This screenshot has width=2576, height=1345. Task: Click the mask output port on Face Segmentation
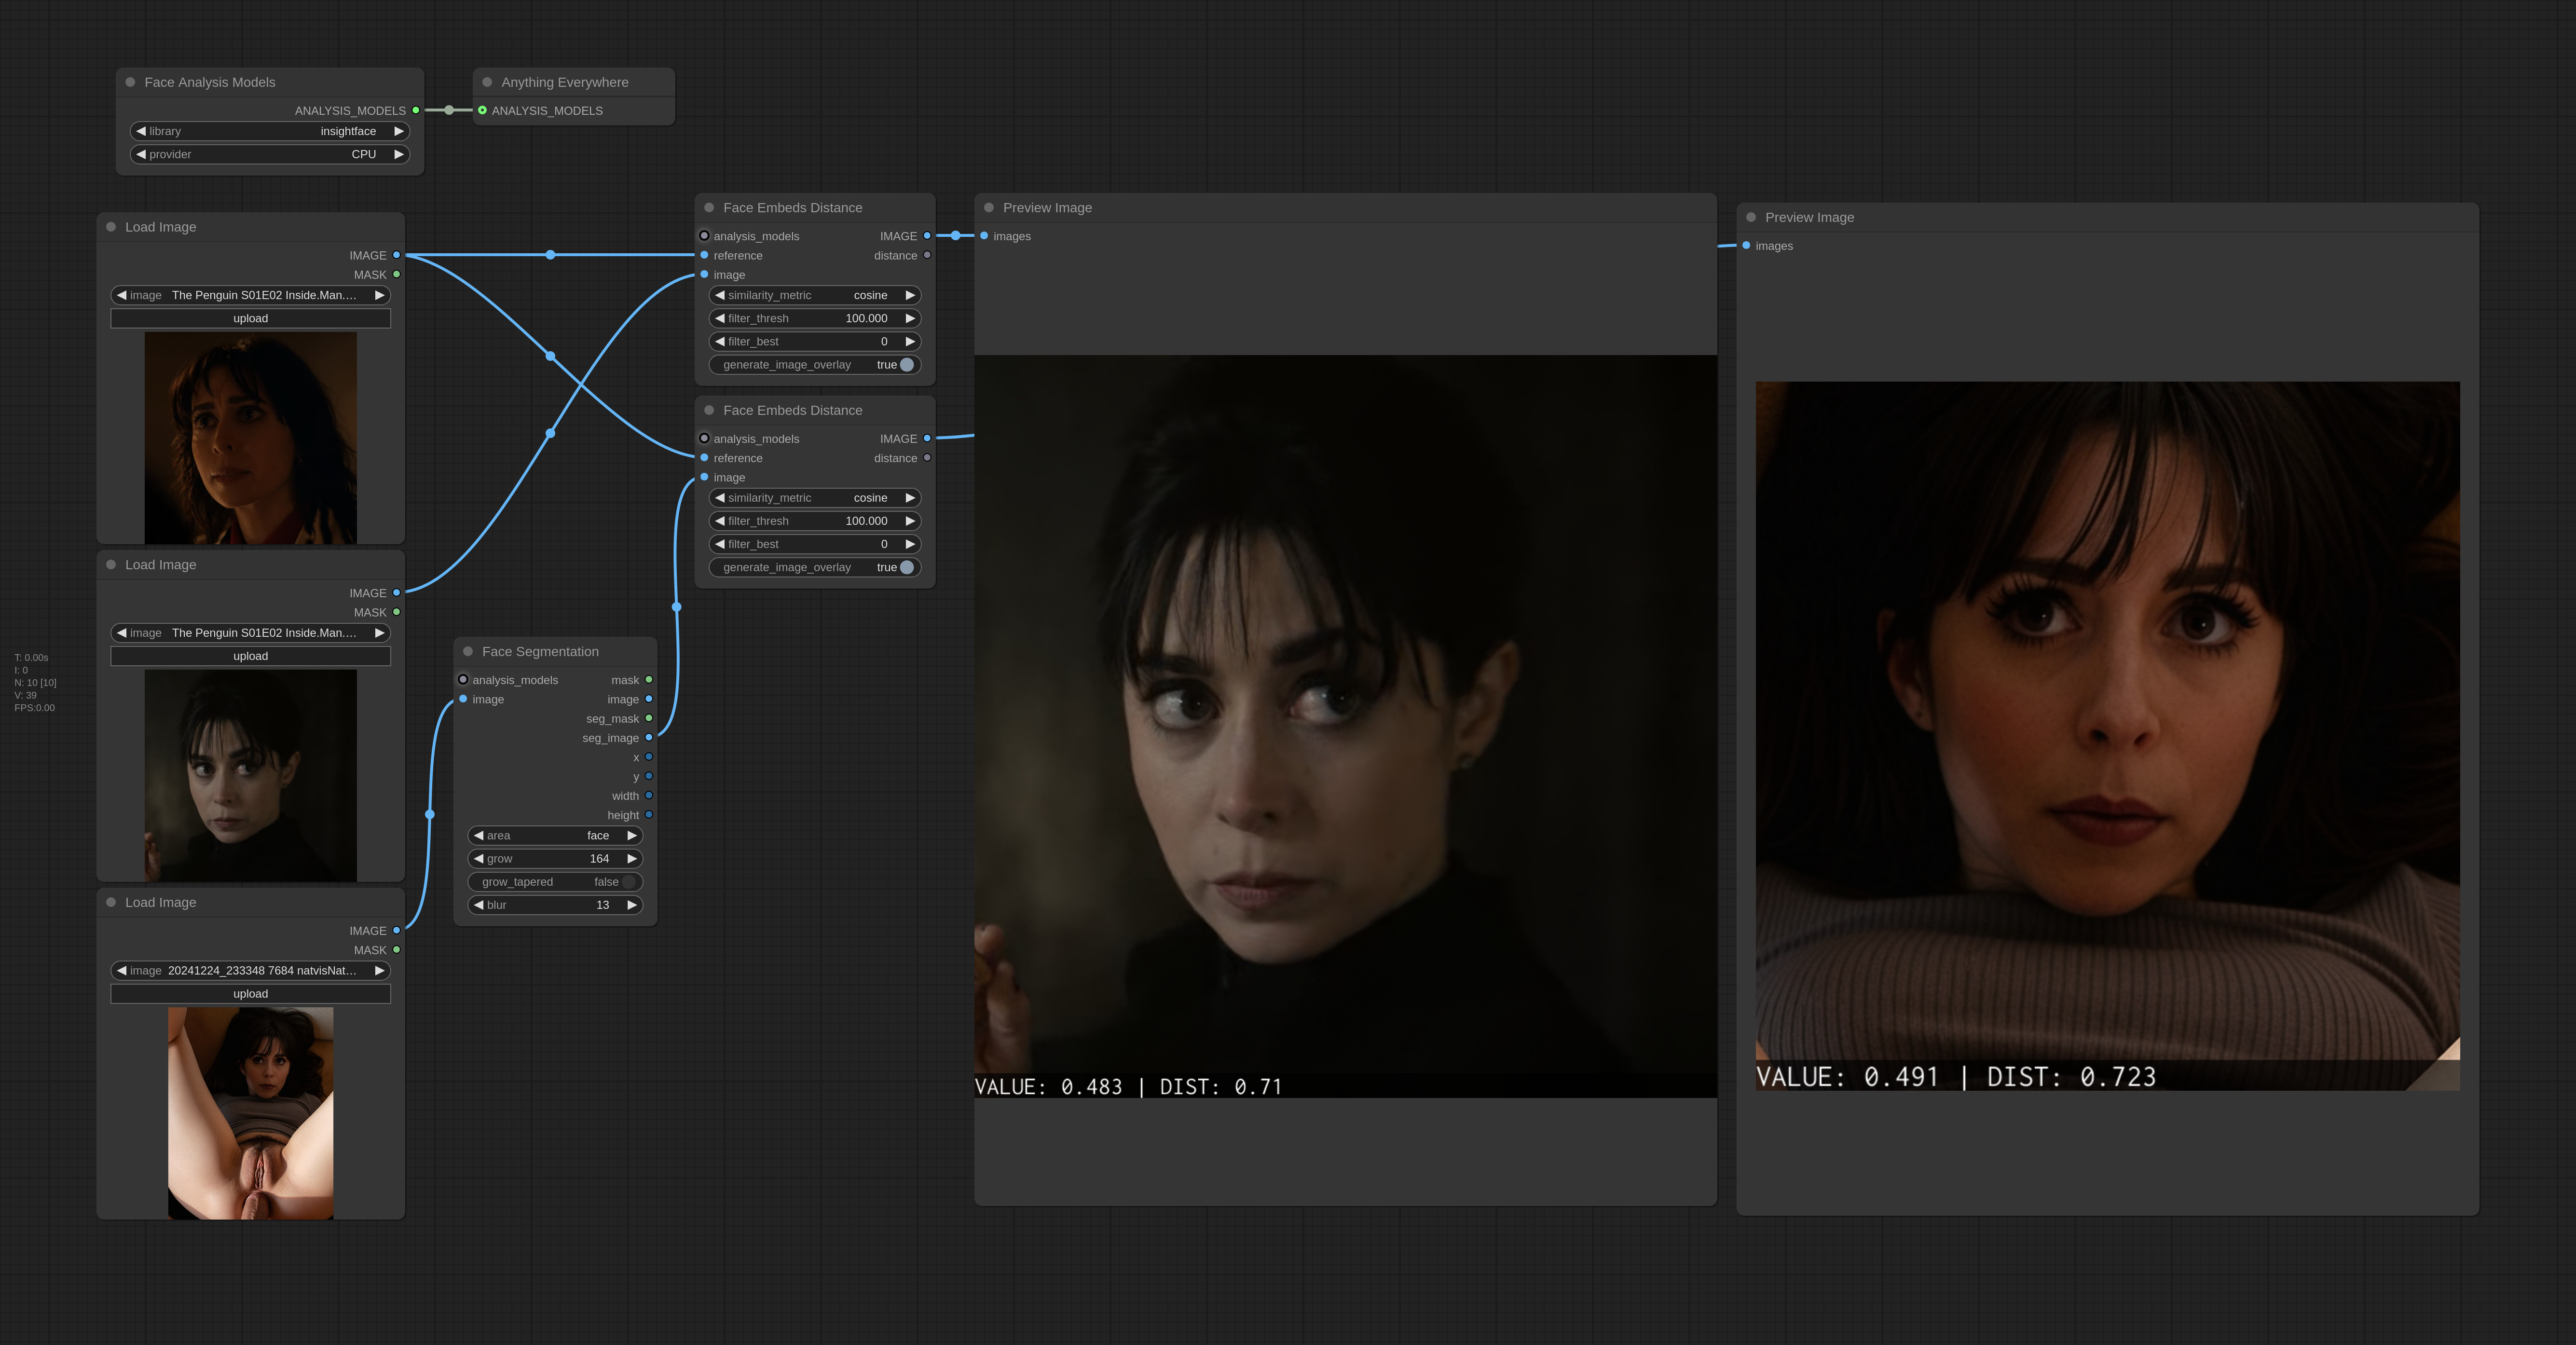pos(649,680)
